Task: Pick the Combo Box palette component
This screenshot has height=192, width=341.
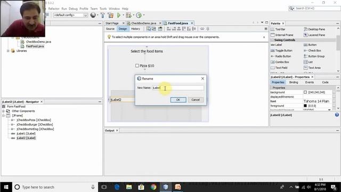Action: click(x=280, y=62)
